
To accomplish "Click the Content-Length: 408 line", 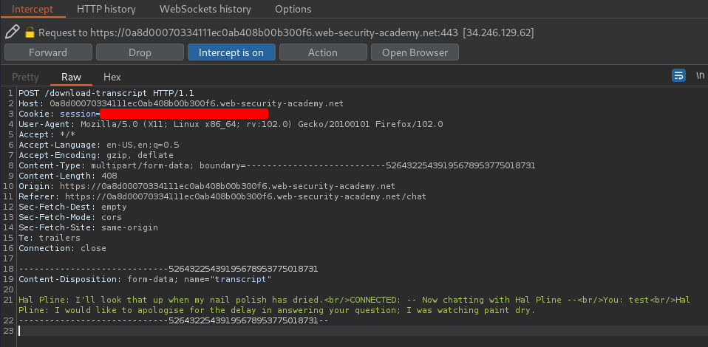I will tap(68, 176).
